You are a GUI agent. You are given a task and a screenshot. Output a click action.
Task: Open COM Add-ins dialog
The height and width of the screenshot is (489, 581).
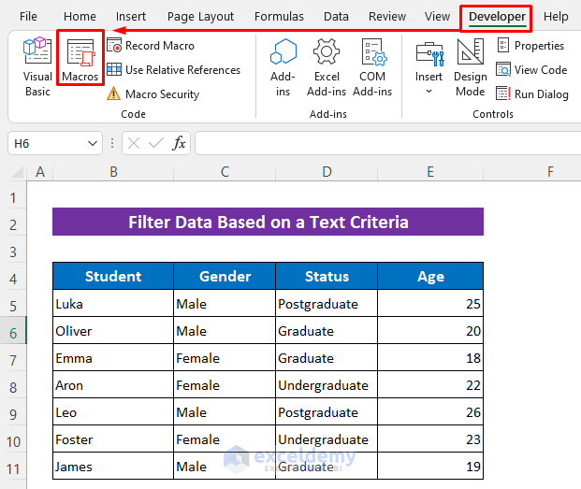click(x=372, y=67)
